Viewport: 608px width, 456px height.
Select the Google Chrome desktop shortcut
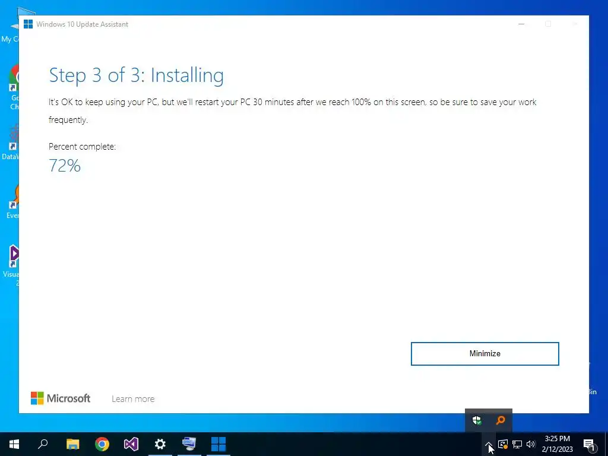coord(14,87)
